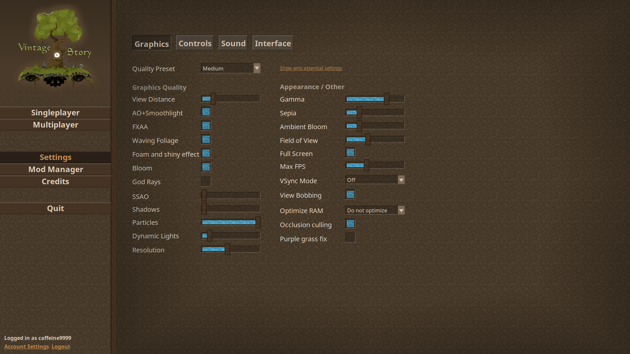Open the Mod Manager menu
Viewport: 630px width, 354px height.
point(55,169)
